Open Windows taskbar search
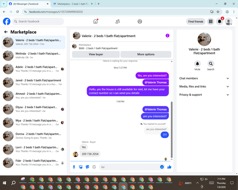 pos(13,183)
